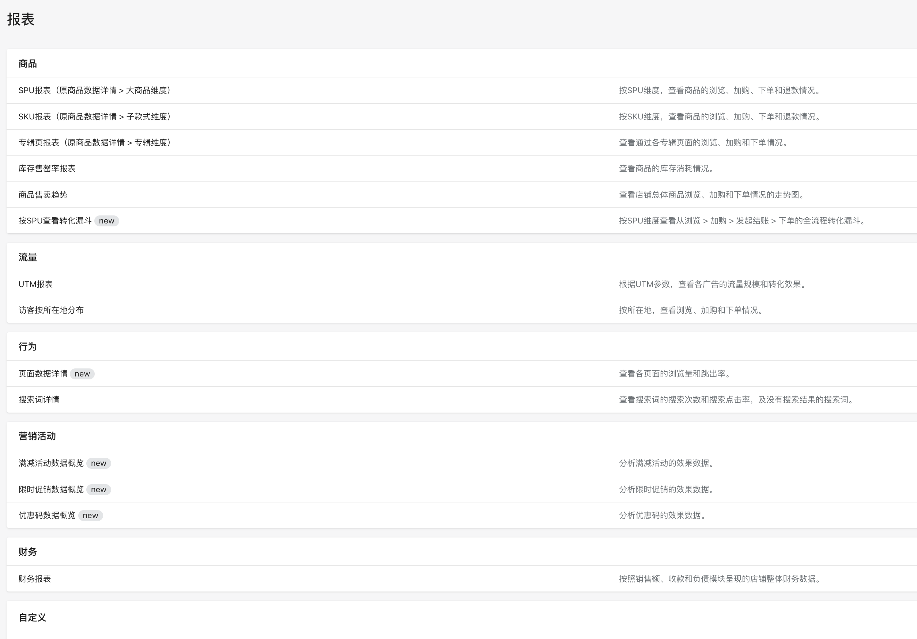Open 搜索词详情 search terms report

(39, 400)
